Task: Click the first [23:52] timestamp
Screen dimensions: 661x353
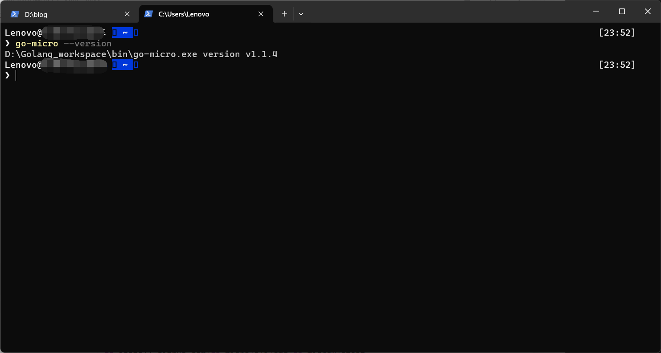Action: tap(617, 32)
